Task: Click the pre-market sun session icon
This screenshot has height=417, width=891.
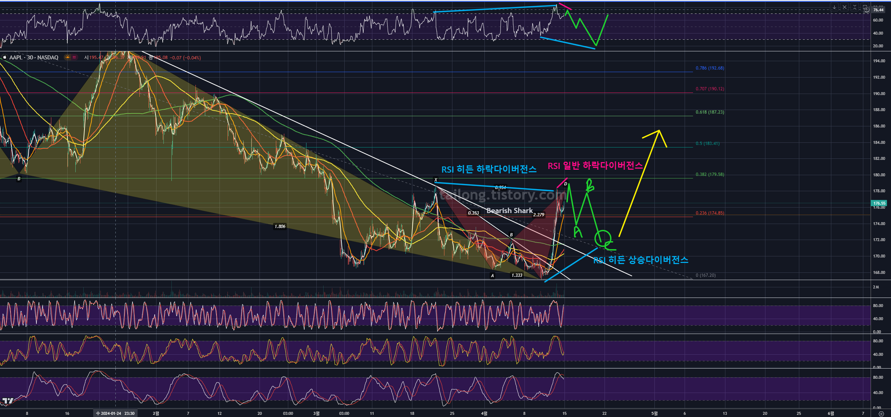Action: tap(67, 57)
